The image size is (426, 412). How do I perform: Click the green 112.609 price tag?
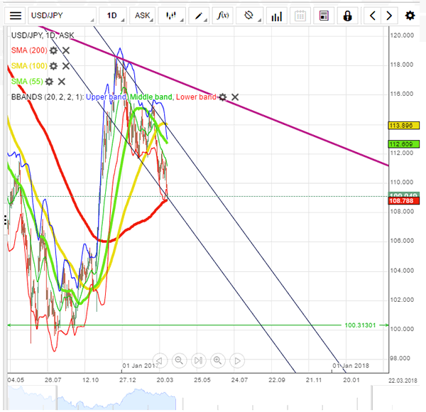(x=404, y=144)
